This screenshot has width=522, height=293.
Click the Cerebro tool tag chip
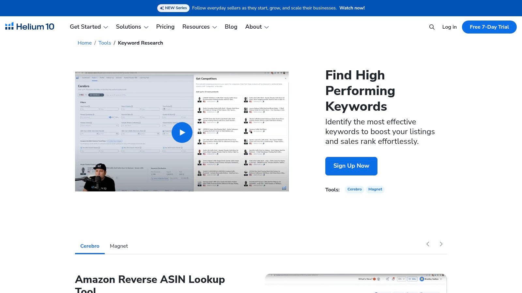354,189
